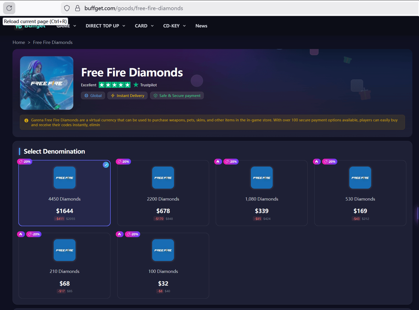Open the CARD dropdown menu
Screen dimensions: 419x310
point(144,26)
